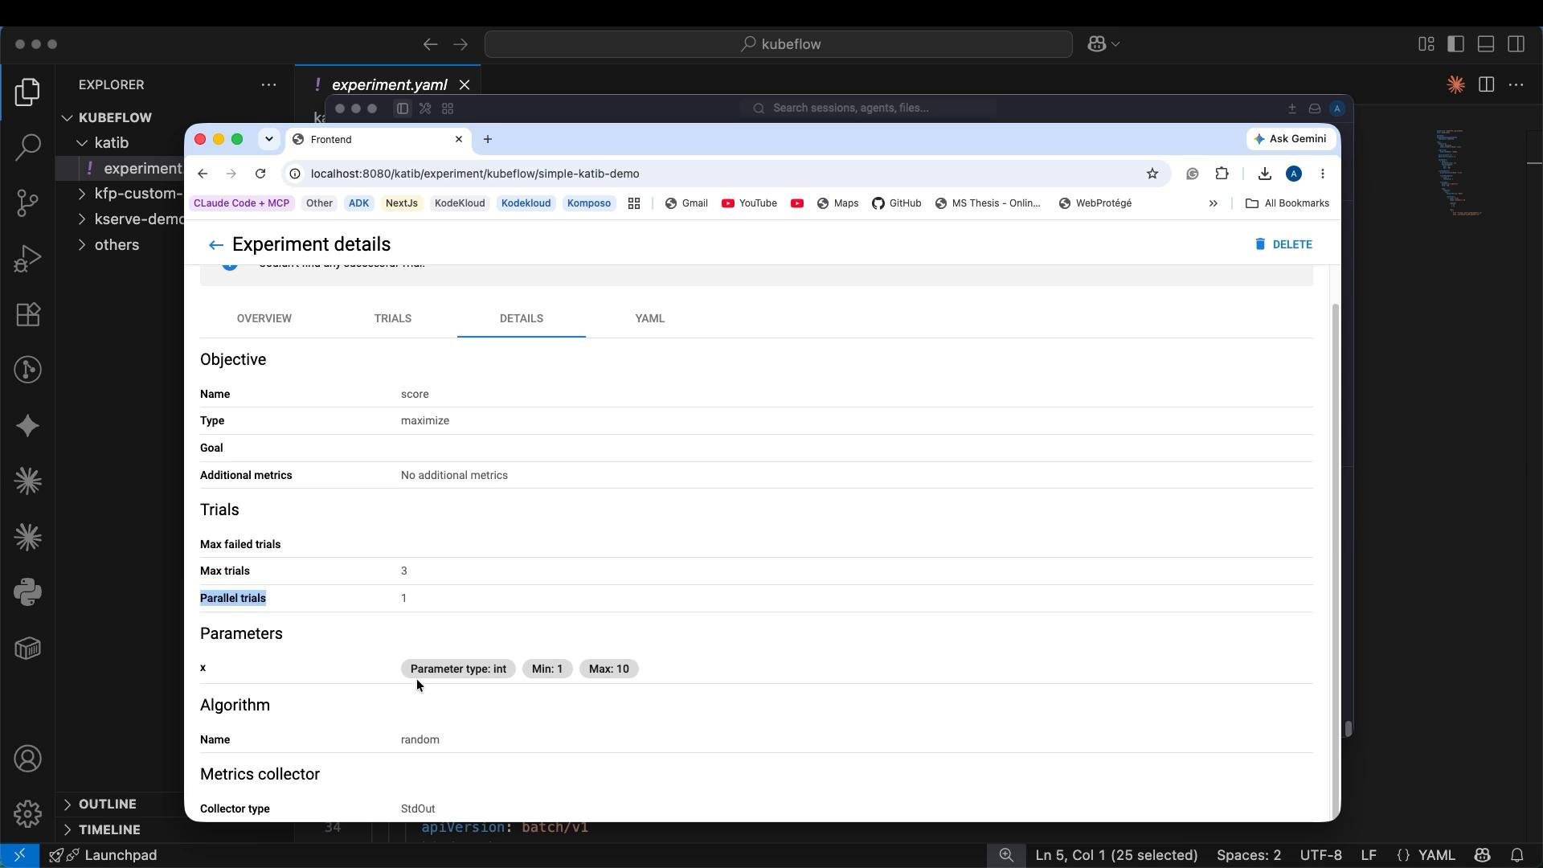Click the Chrome reload page icon
The height and width of the screenshot is (868, 1543).
point(260,174)
